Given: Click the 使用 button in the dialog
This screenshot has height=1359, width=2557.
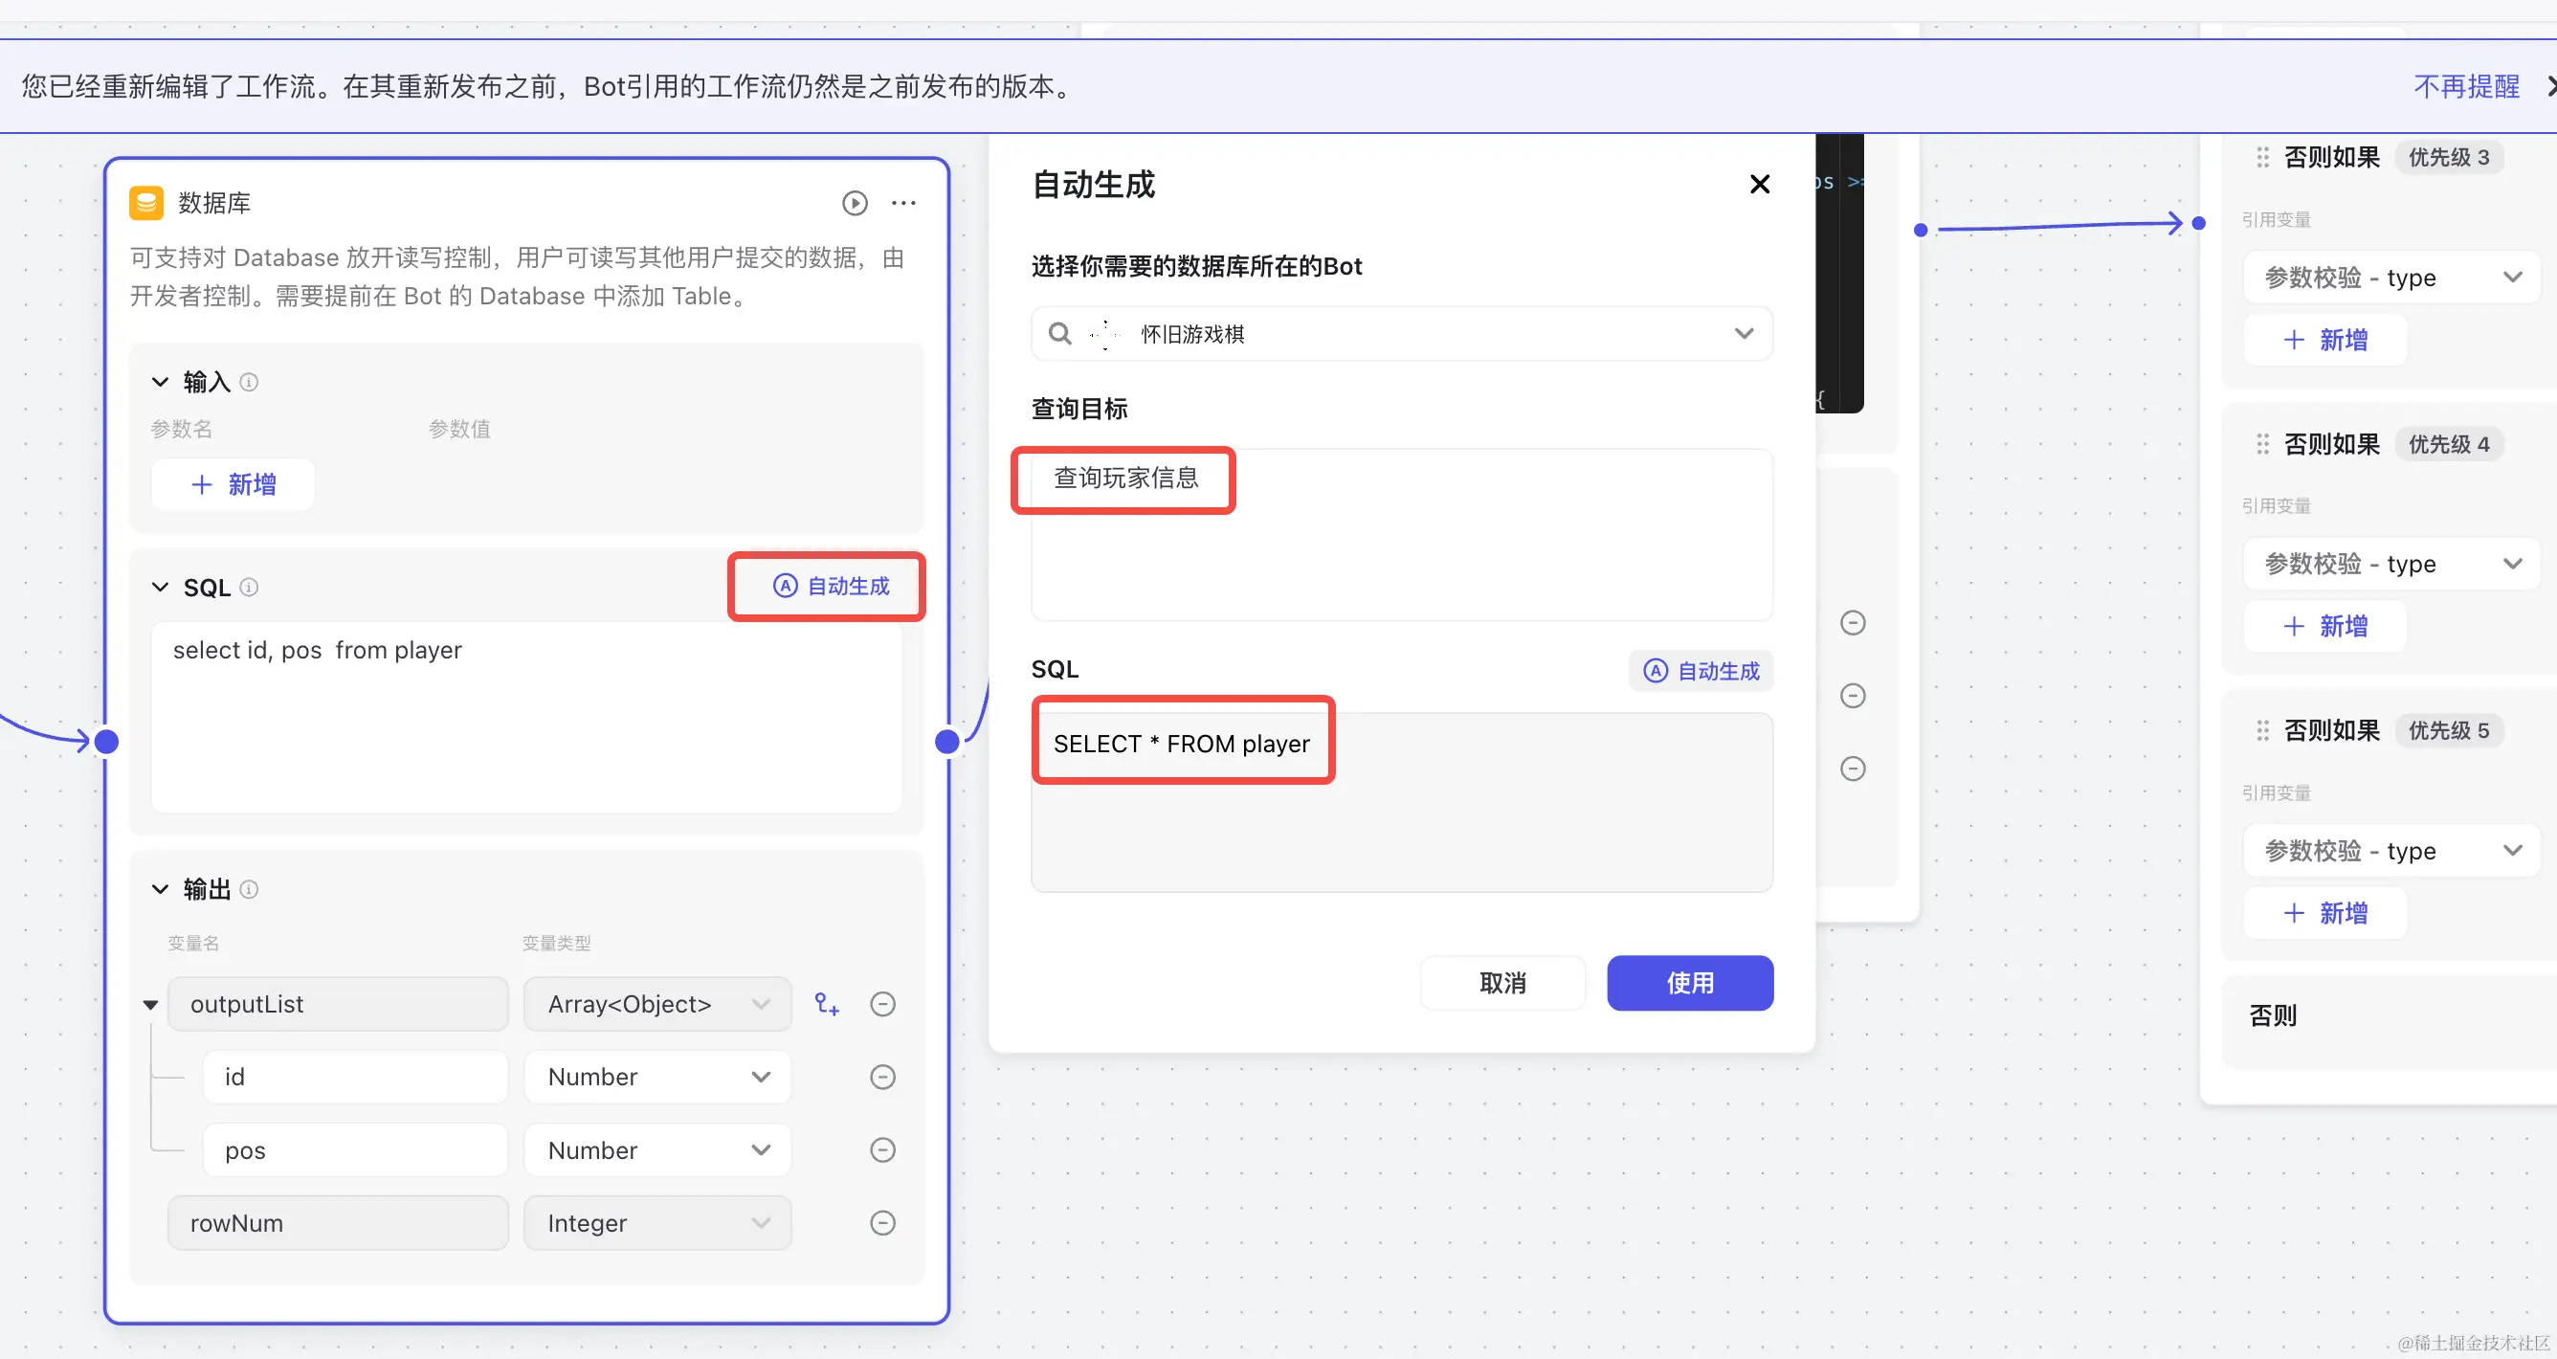Looking at the screenshot, I should click(1688, 983).
